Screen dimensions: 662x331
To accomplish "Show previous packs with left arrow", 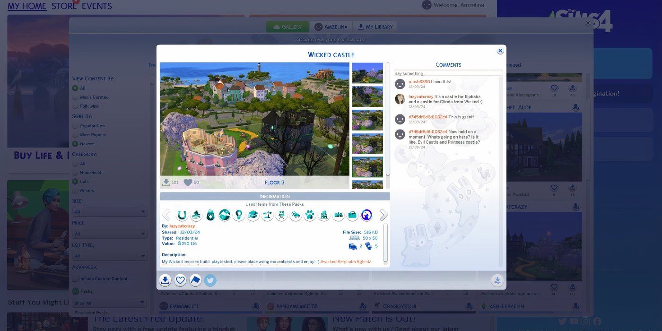I will click(166, 215).
